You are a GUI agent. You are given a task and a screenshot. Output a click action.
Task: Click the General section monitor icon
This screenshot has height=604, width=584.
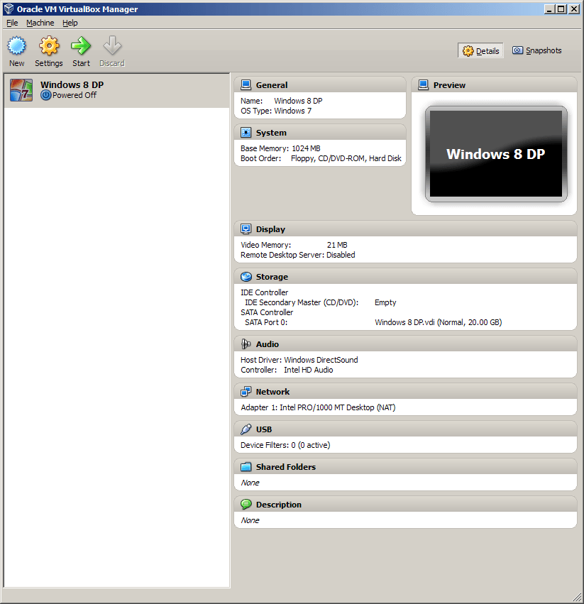[246, 85]
